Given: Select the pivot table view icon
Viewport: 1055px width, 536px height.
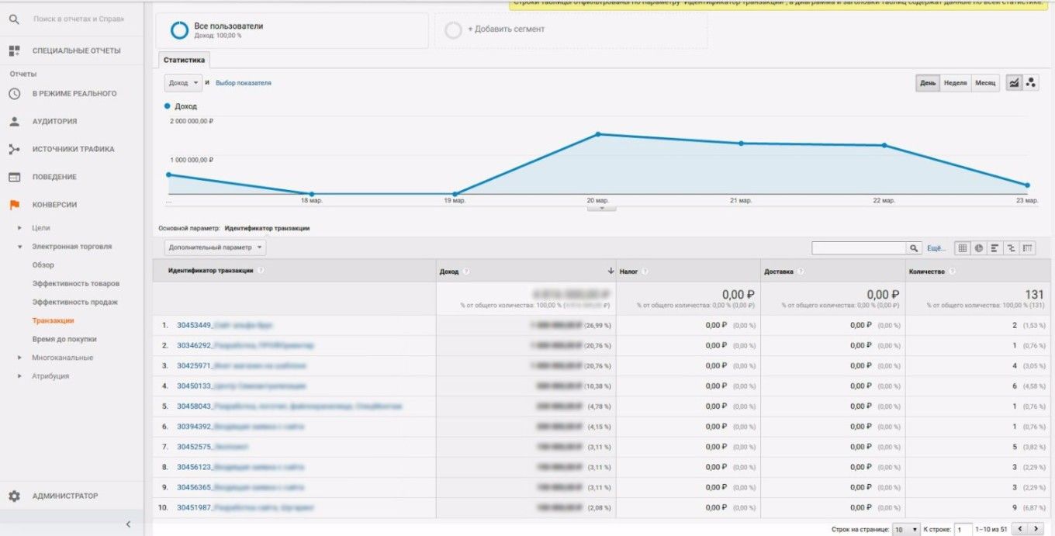Looking at the screenshot, I should pos(1028,248).
